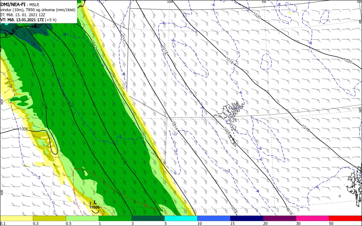Click the "60N" latitude label
The height and width of the screenshot is (226, 362).
tap(1, 192)
